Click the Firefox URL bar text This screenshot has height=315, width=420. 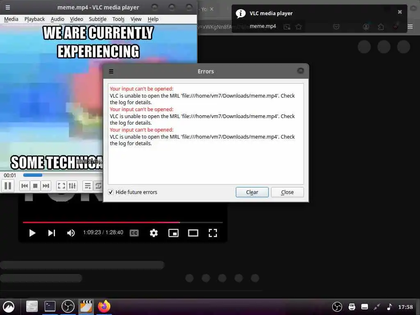[x=215, y=27]
